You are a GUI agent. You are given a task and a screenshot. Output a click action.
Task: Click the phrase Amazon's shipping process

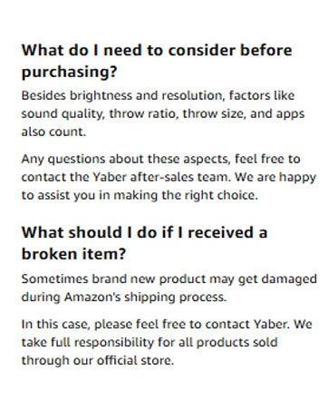click(145, 297)
